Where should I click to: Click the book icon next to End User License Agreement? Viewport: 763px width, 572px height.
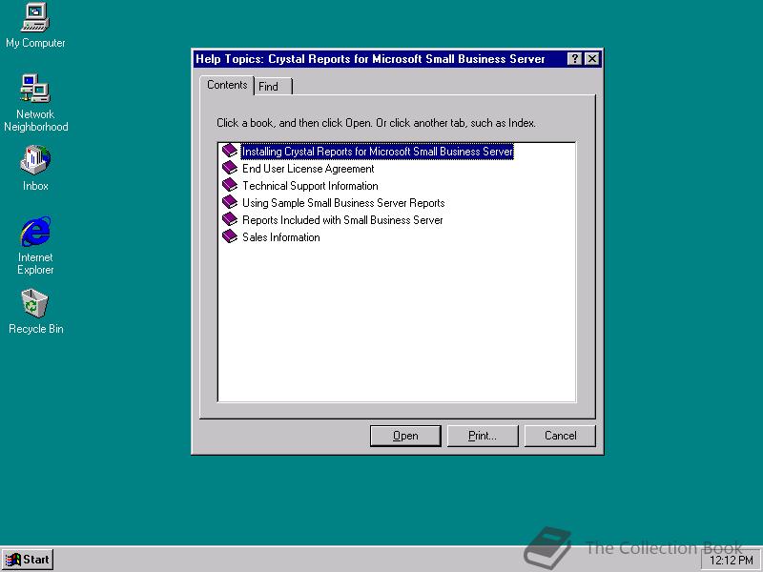click(230, 168)
